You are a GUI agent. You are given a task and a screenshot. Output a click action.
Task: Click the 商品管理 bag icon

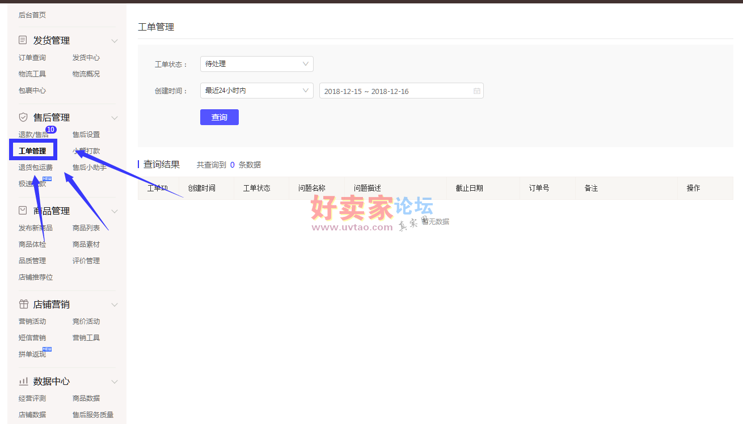23,211
